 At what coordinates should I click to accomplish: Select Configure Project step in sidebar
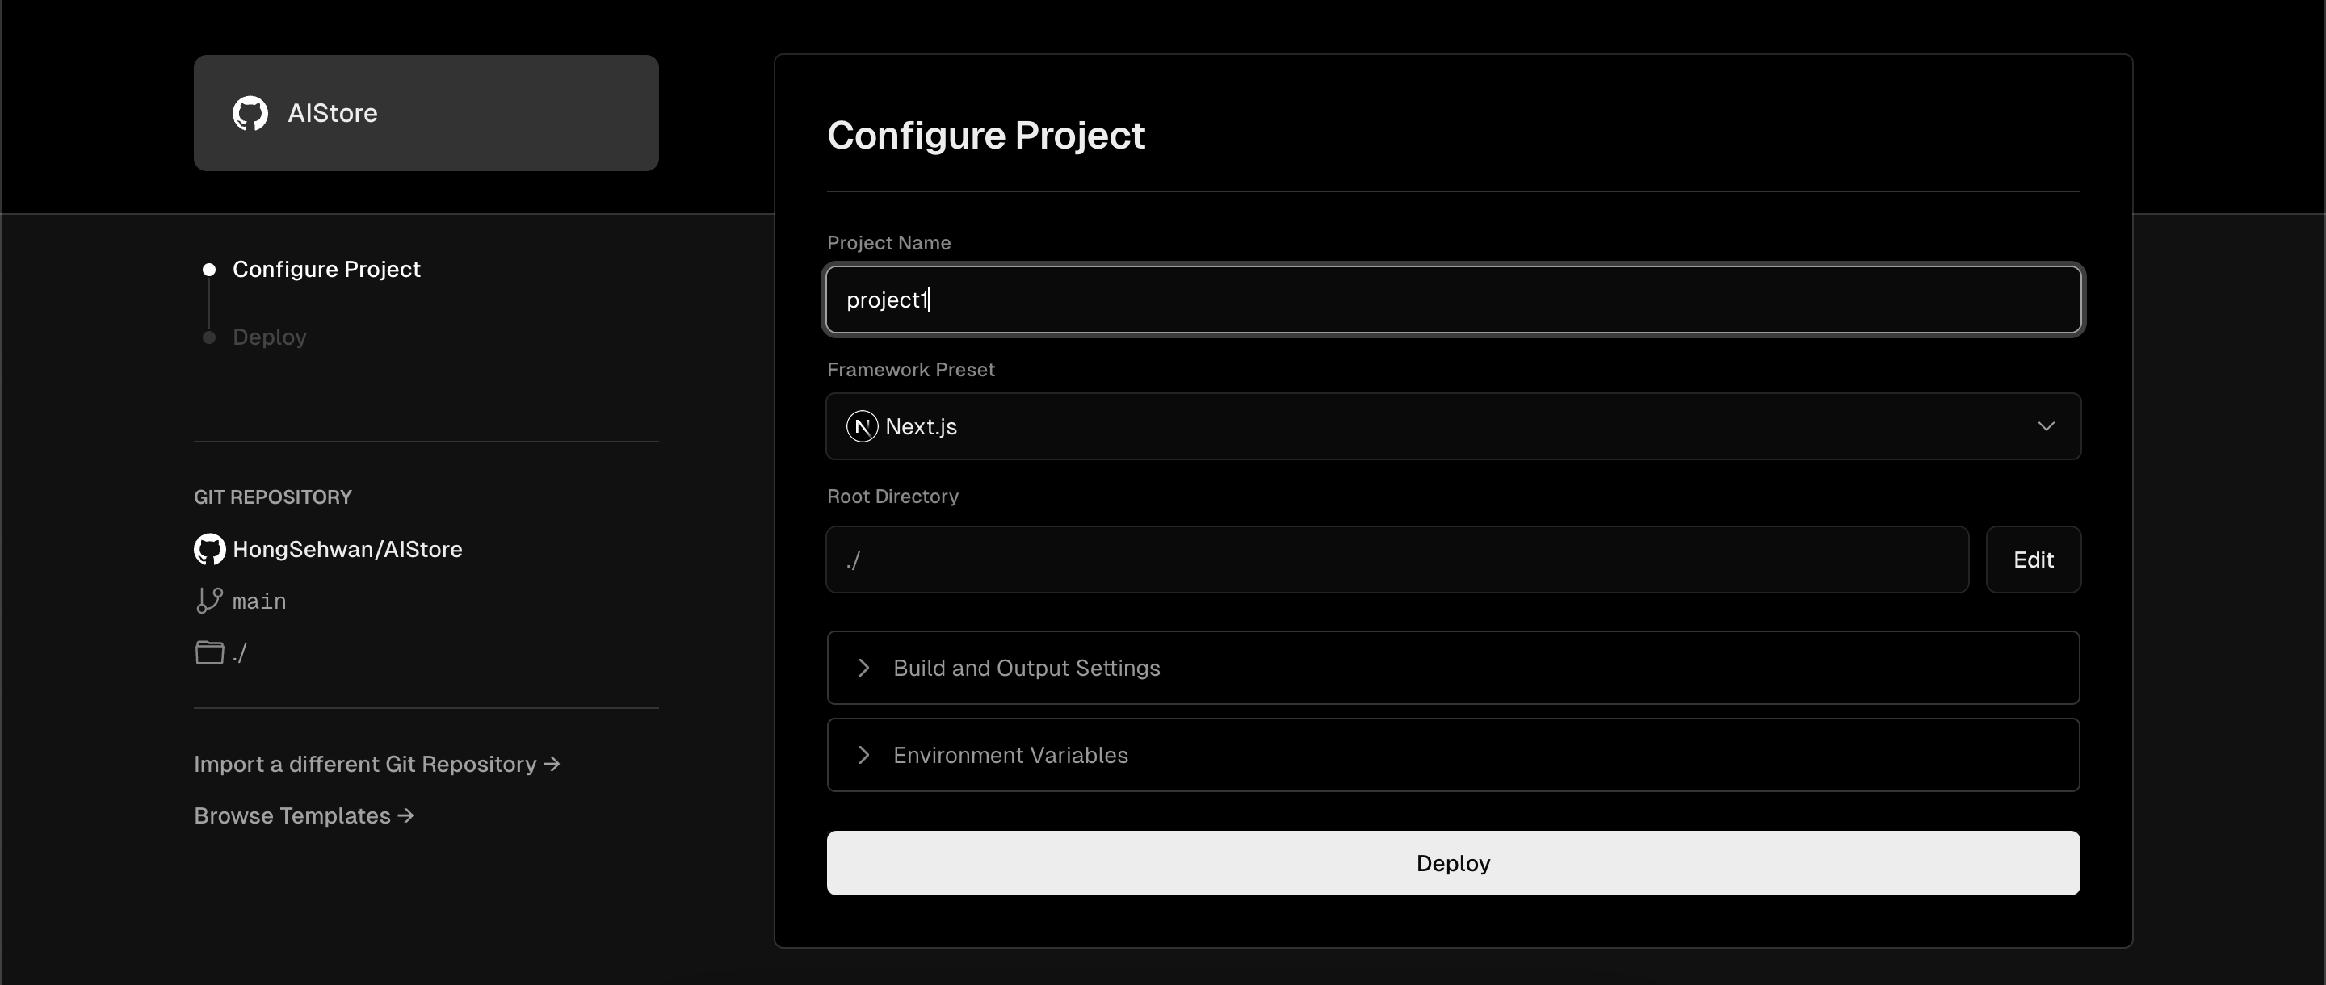(x=326, y=269)
